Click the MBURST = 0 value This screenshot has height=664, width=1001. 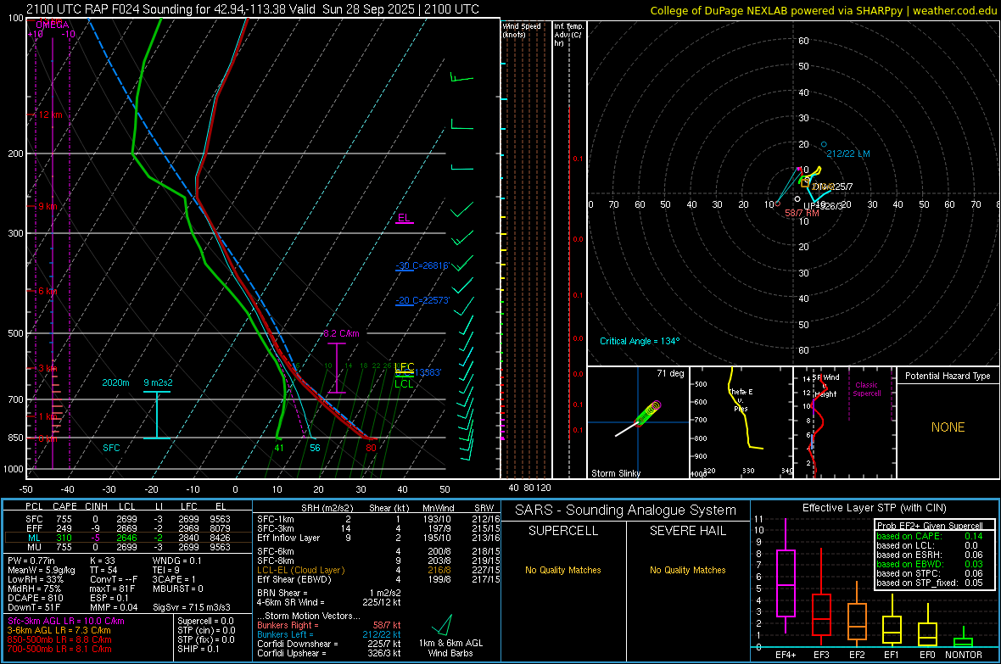pyautogui.click(x=178, y=589)
